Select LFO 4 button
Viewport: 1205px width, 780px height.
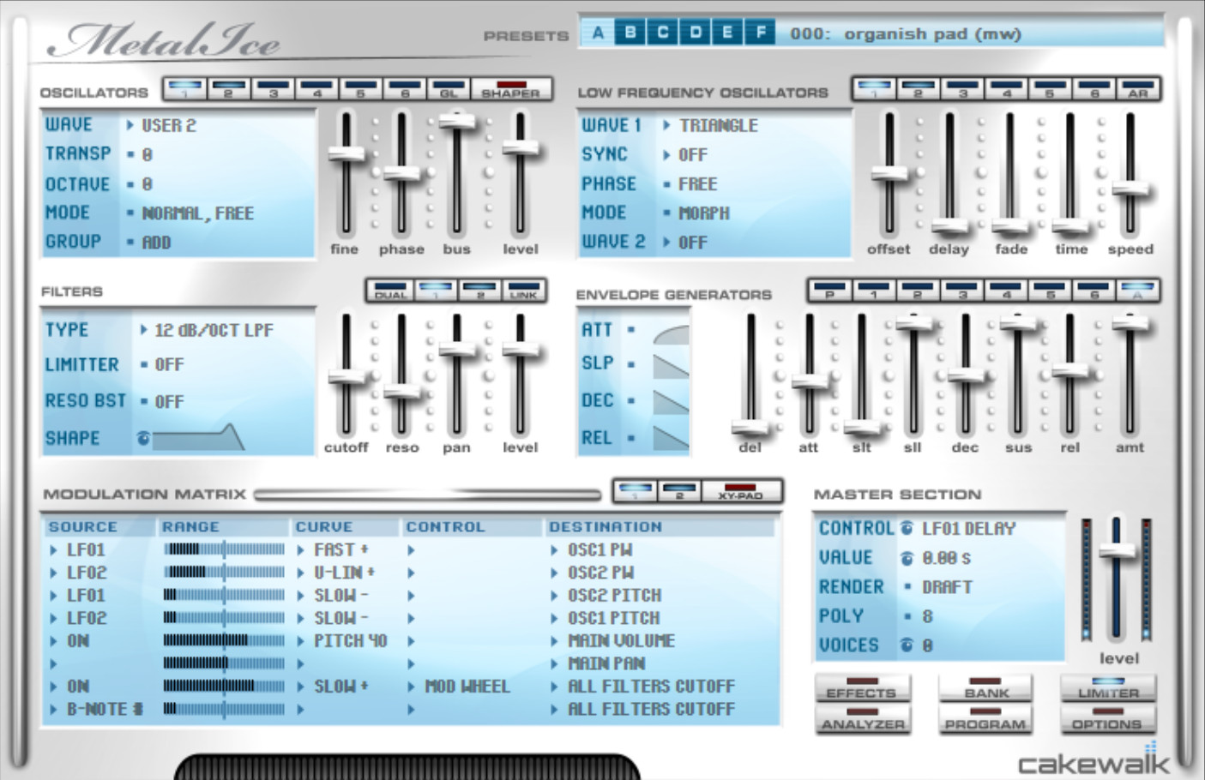coord(1007,89)
